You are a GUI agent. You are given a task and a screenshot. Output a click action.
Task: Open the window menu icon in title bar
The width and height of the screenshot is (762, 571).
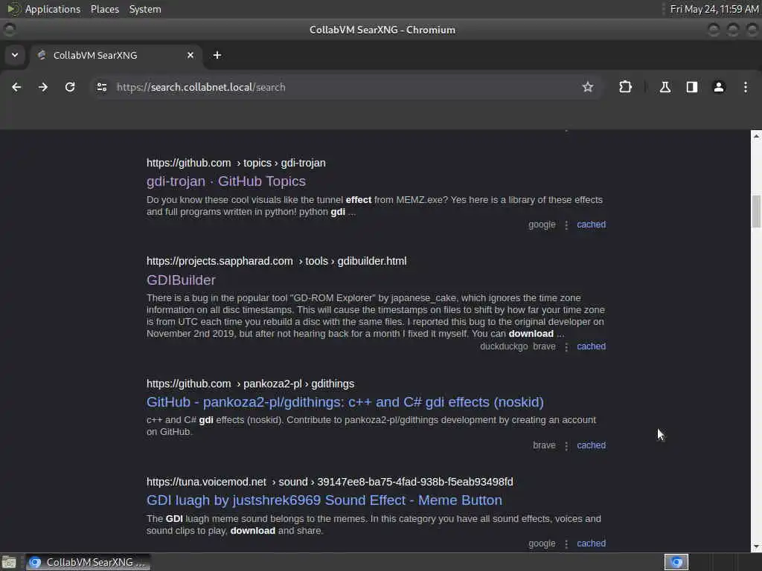9,30
